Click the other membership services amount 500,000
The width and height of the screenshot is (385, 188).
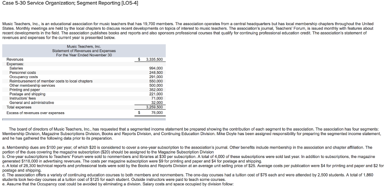[x=156, y=86]
